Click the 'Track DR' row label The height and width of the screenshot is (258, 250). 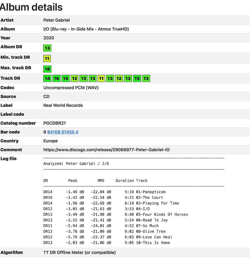(x=10, y=78)
